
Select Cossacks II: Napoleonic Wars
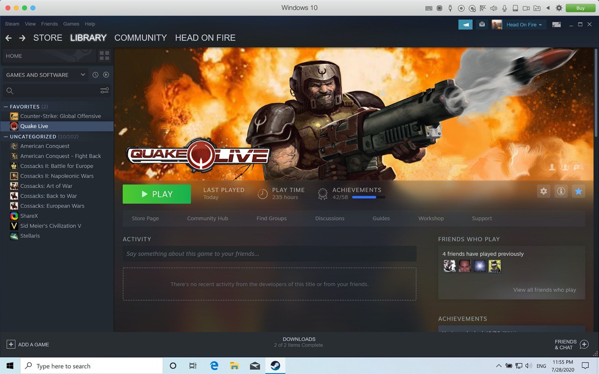pyautogui.click(x=57, y=176)
